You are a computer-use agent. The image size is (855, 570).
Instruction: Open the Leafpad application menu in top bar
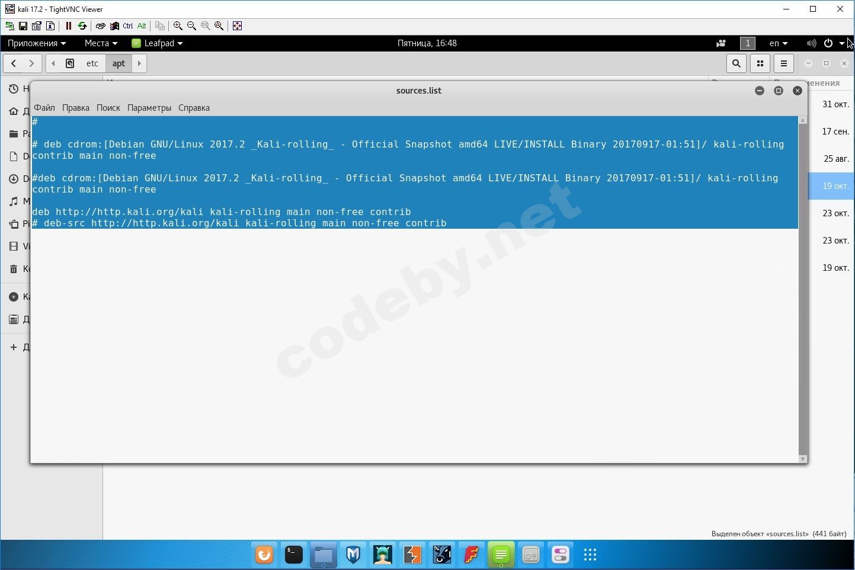tap(157, 43)
